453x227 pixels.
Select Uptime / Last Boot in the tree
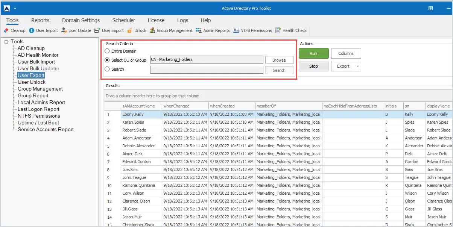tap(38, 123)
